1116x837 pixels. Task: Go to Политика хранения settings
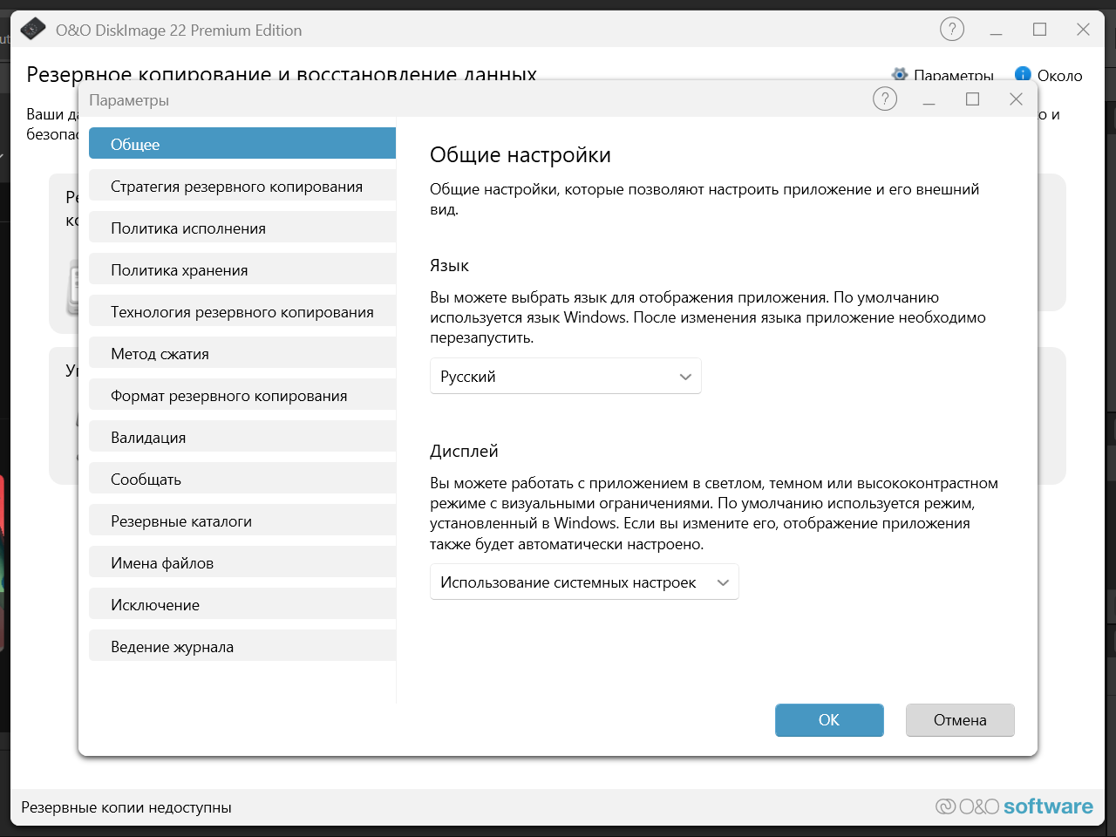(x=242, y=270)
